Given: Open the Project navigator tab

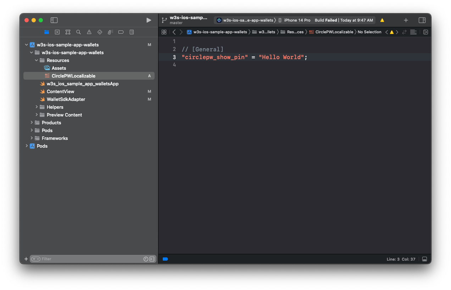Looking at the screenshot, I should pos(46,32).
